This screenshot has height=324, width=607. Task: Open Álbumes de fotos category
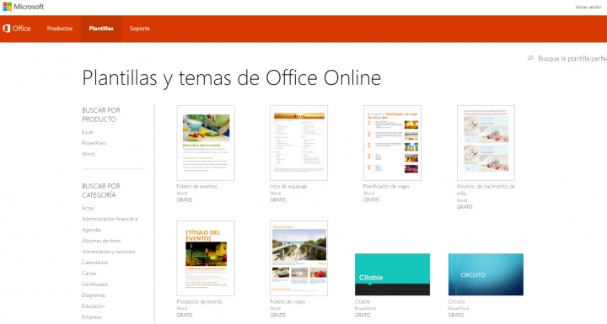pos(101,241)
